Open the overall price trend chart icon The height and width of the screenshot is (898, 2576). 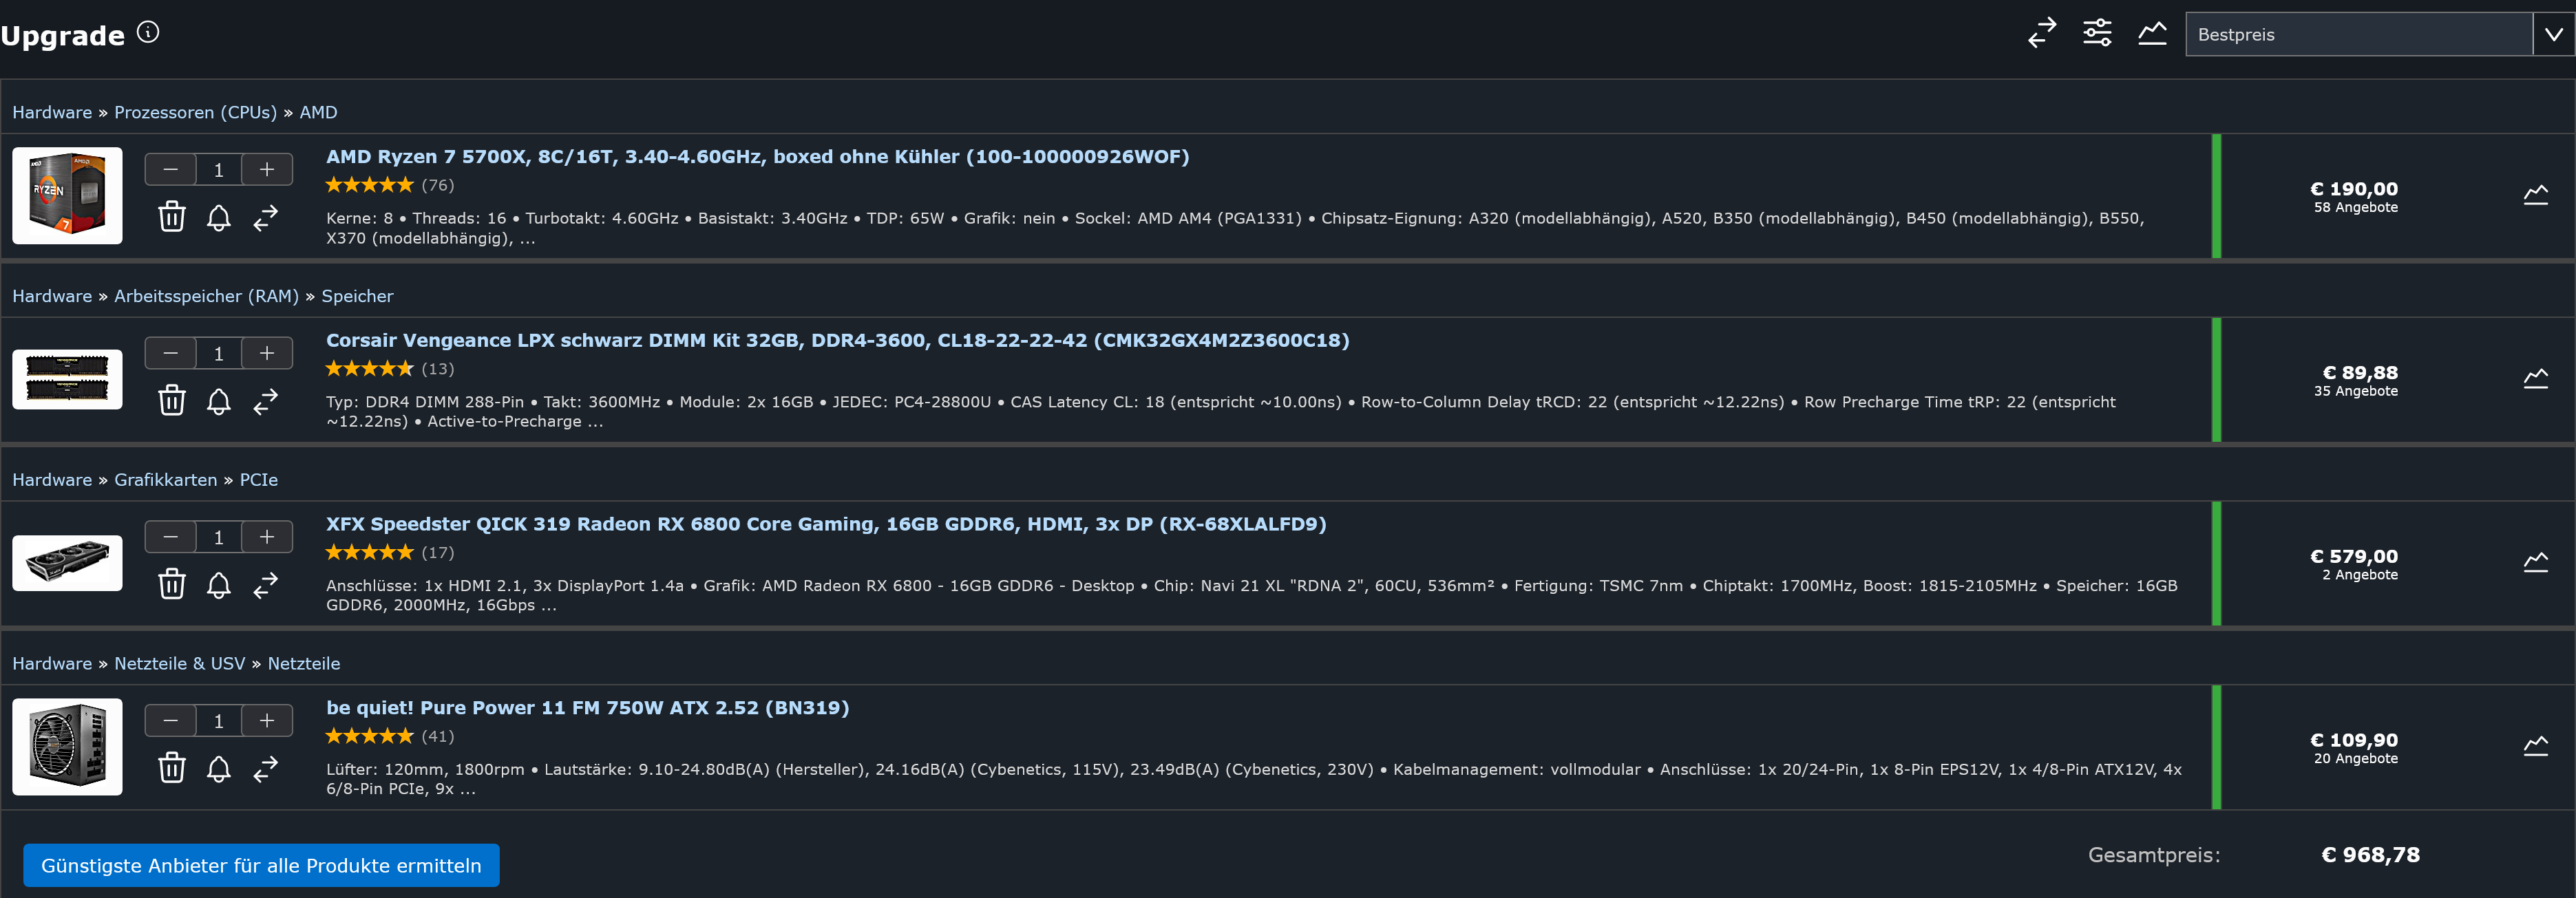coord(2152,33)
